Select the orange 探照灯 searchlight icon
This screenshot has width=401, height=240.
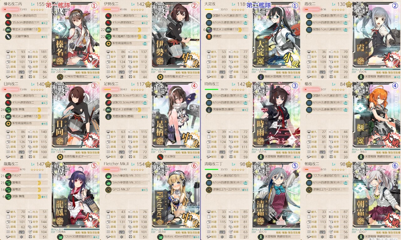coord(209,36)
